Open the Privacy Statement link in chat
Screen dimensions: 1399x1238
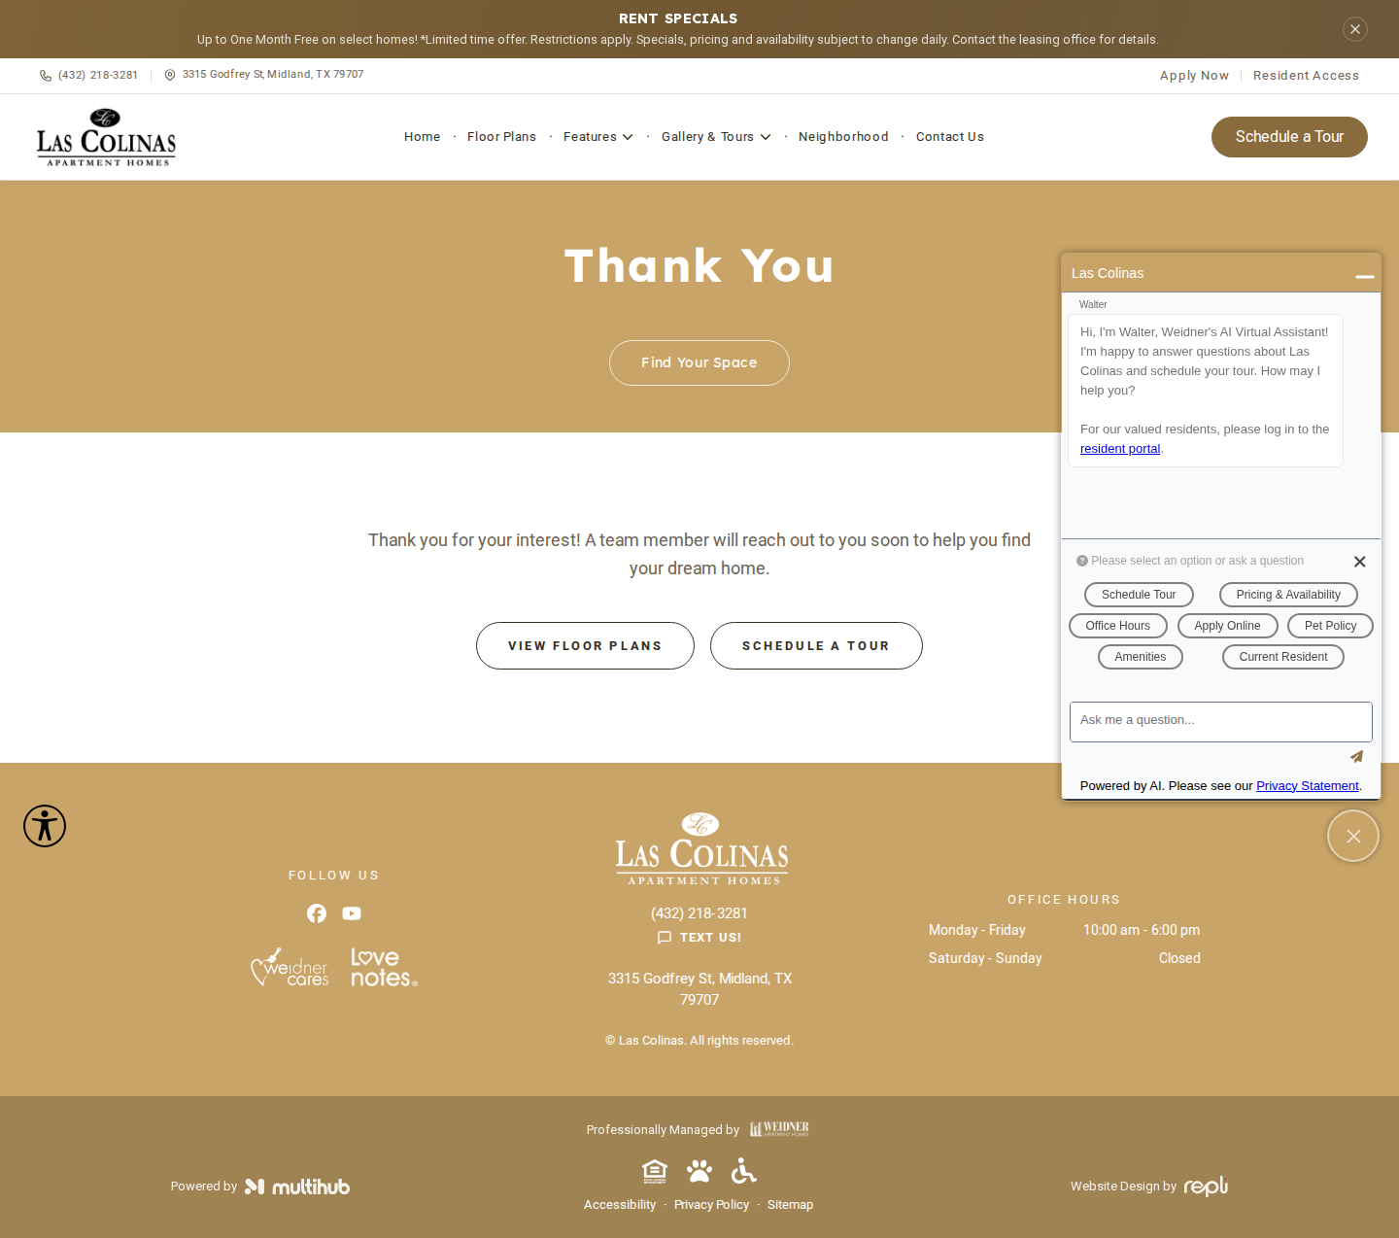click(x=1308, y=786)
